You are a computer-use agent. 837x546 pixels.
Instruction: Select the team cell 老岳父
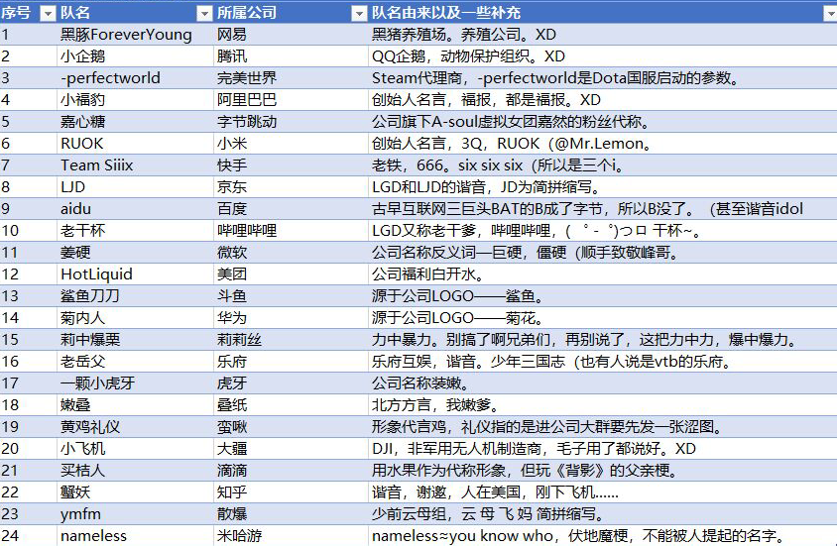tap(135, 362)
